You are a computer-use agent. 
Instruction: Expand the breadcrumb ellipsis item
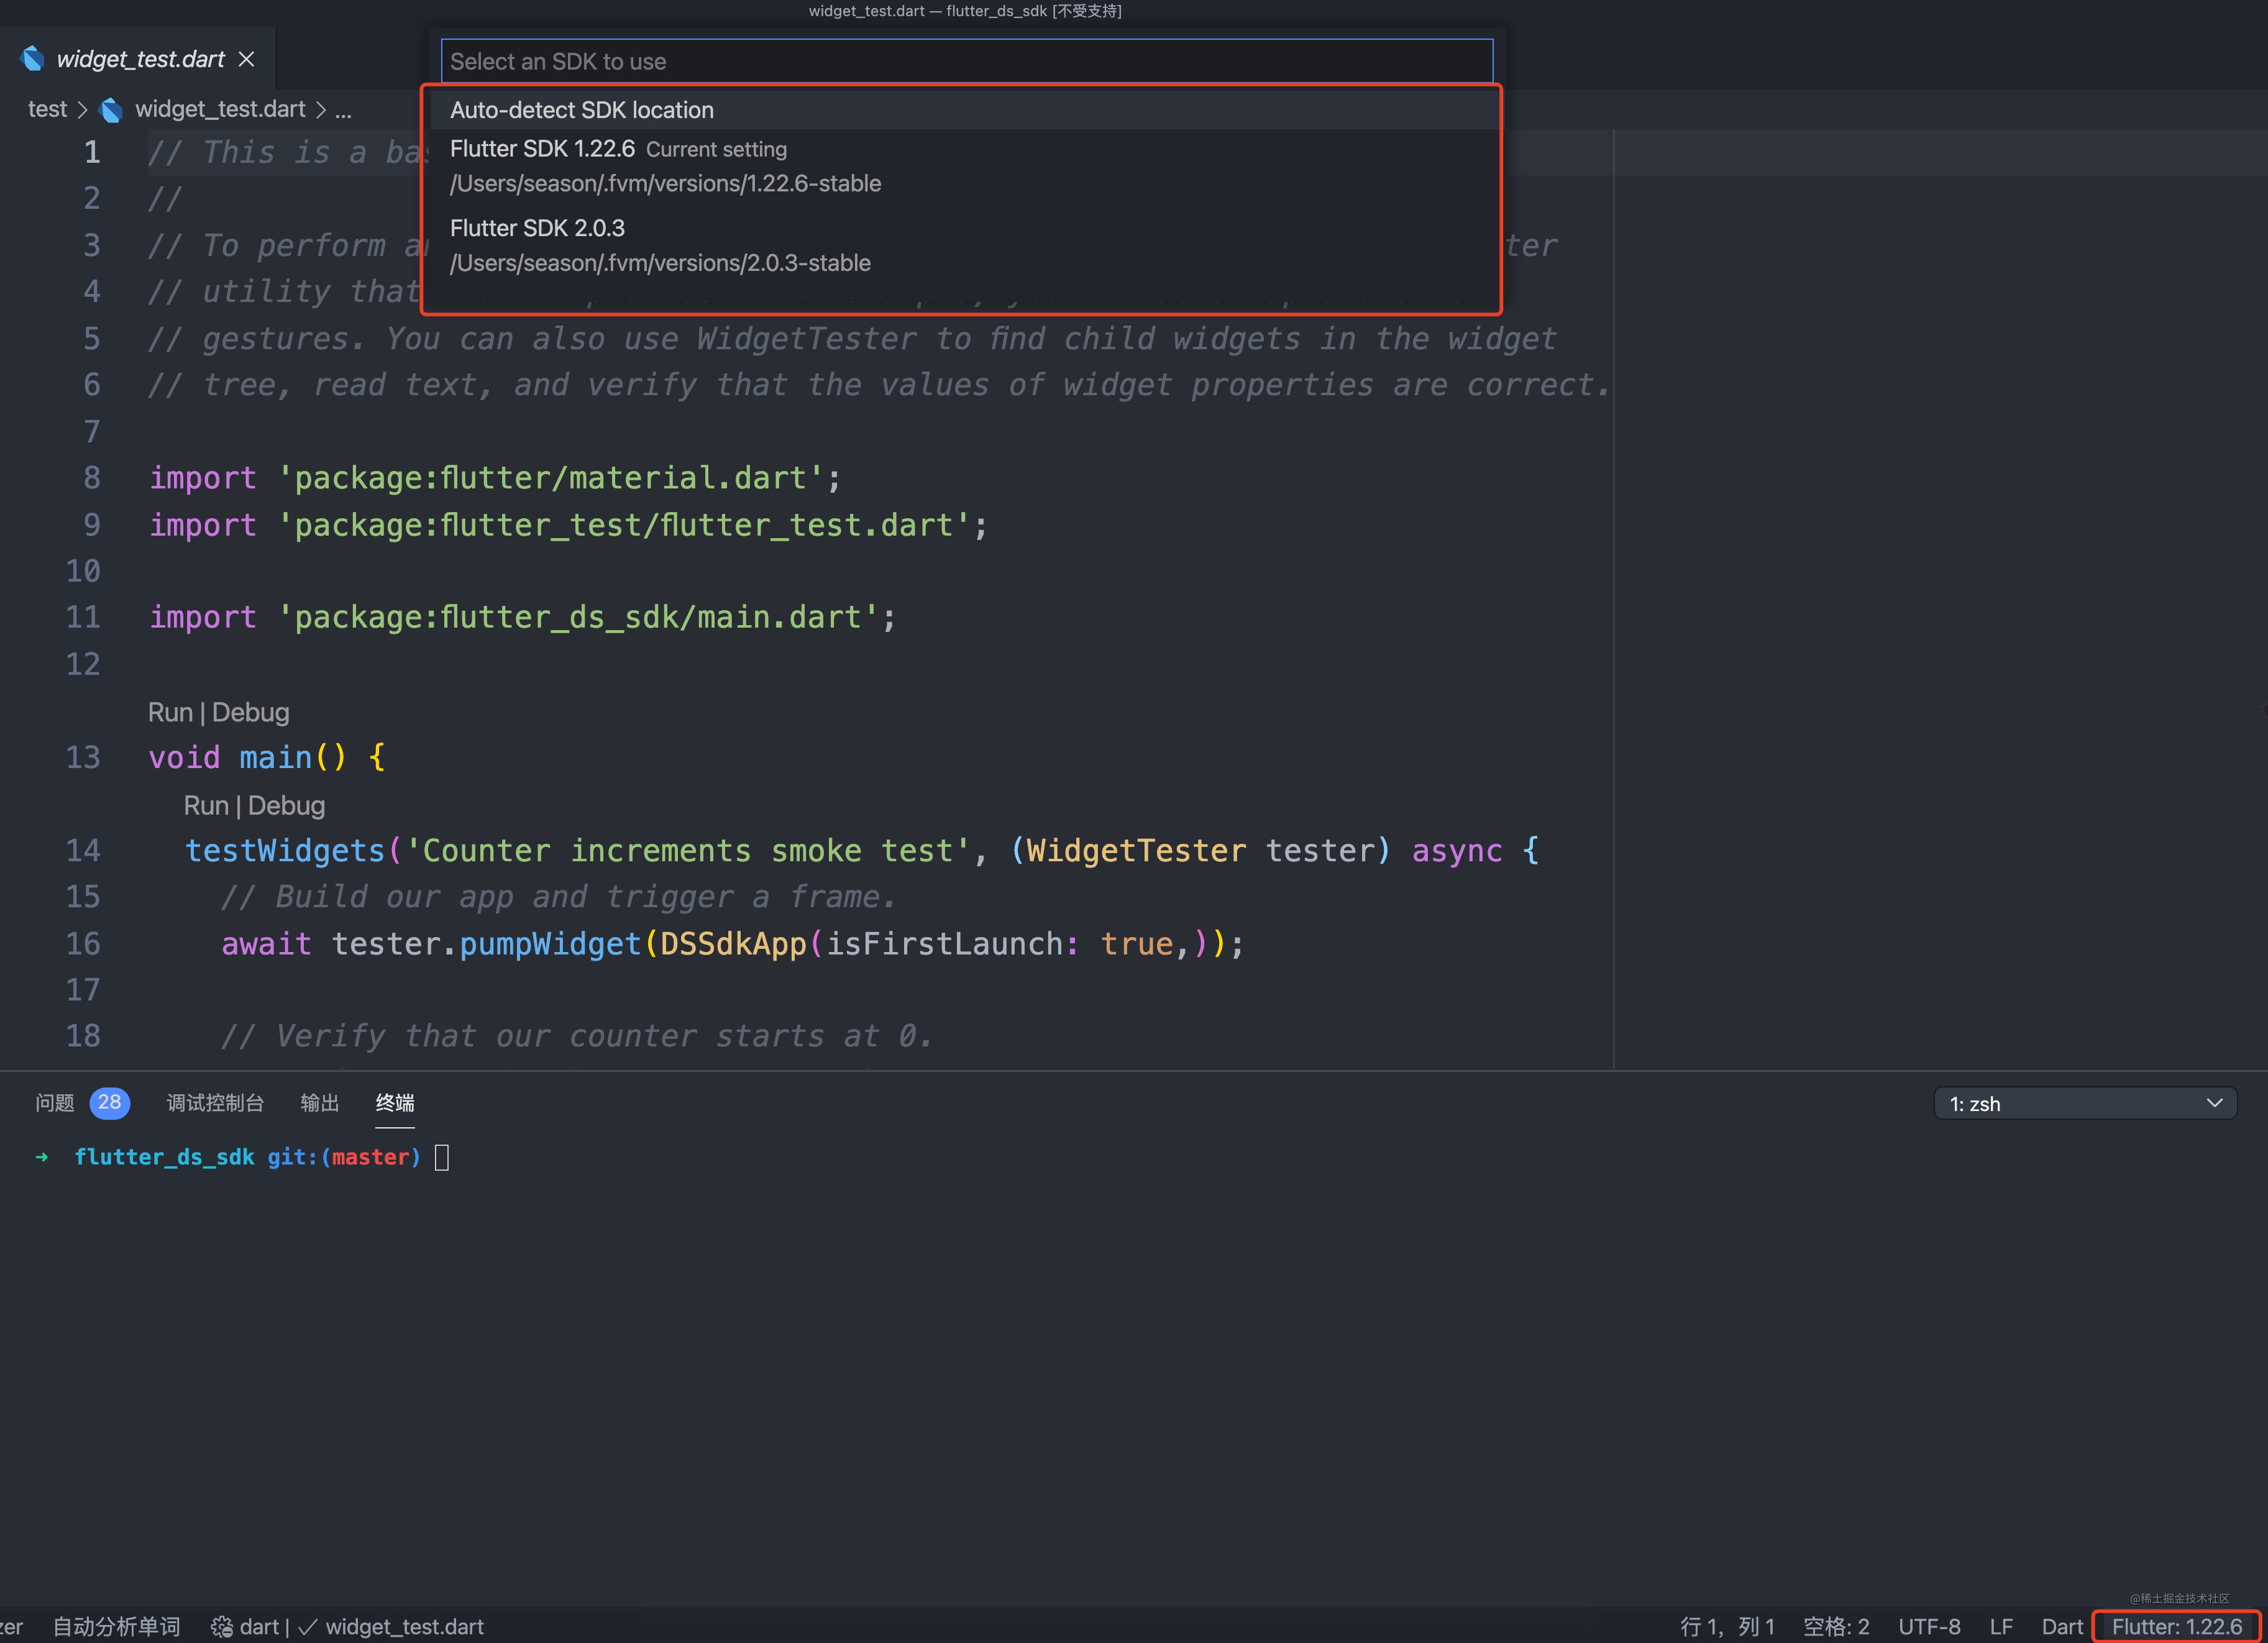pos(343,110)
